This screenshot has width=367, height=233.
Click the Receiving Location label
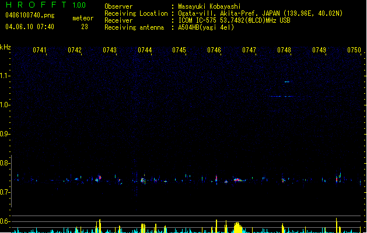(x=136, y=13)
